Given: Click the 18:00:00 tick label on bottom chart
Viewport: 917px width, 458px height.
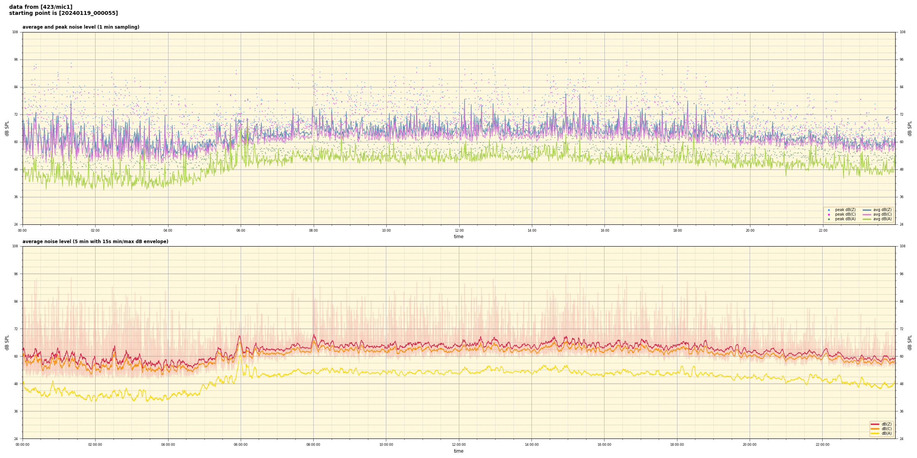Looking at the screenshot, I should pyautogui.click(x=677, y=445).
